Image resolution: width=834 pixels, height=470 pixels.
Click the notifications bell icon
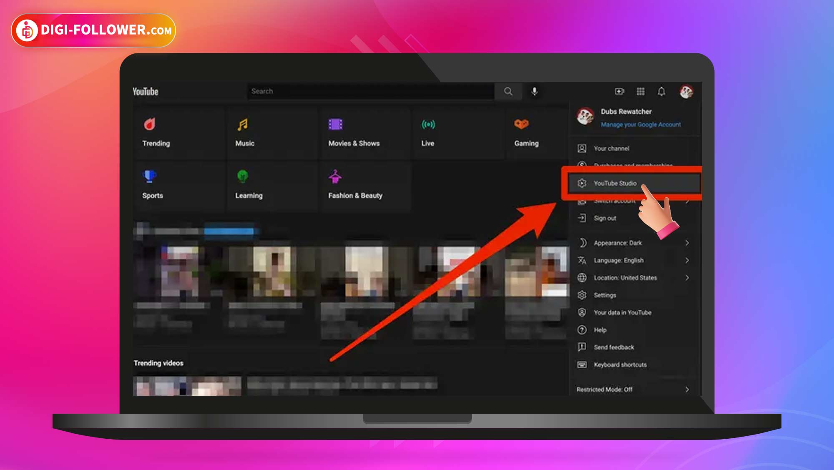point(662,92)
